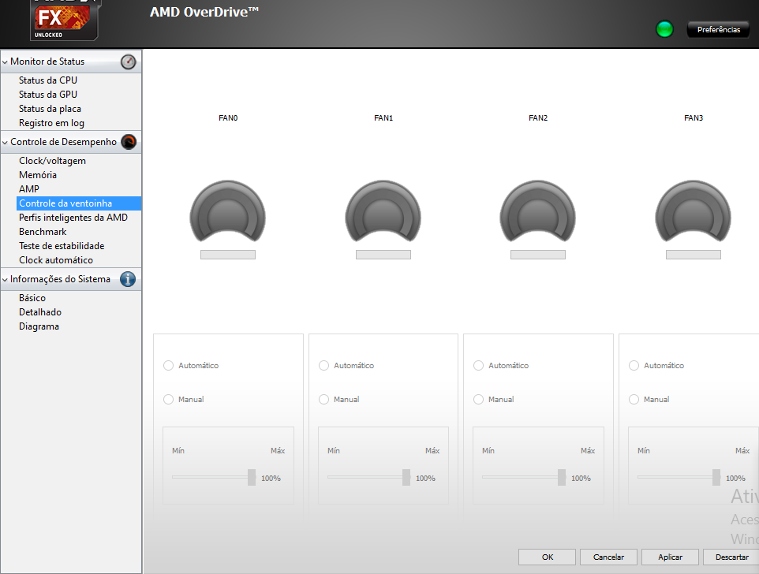
Task: Open Teste de estabilidade page
Action: point(62,246)
